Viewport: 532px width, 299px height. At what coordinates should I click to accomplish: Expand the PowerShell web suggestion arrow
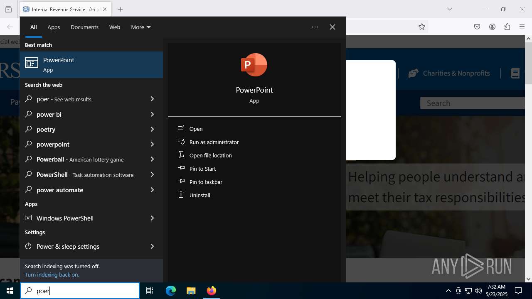[152, 174]
